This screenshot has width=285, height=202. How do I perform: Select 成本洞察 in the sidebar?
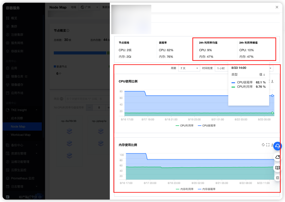(17, 118)
